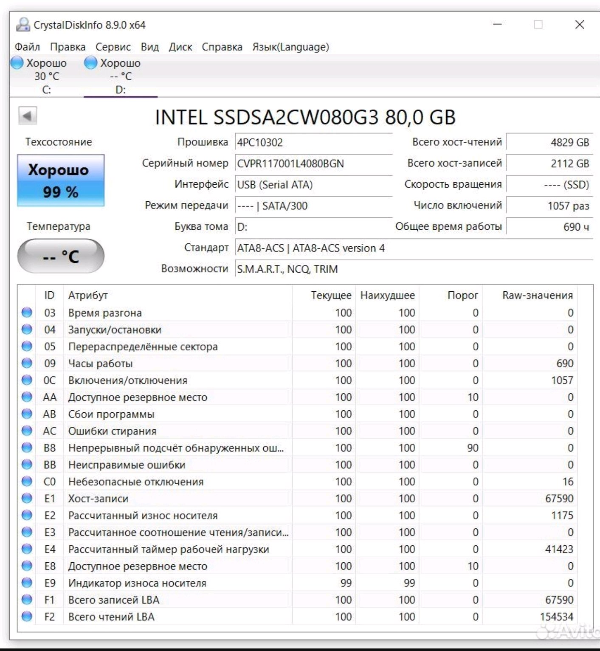Select the Время разгона attribute row
600x651 pixels.
point(298,313)
